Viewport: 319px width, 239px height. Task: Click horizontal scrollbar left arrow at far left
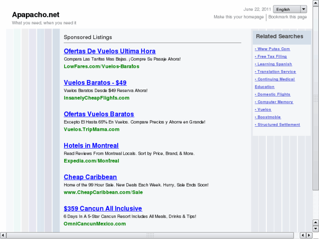pyautogui.click(x=3, y=235)
